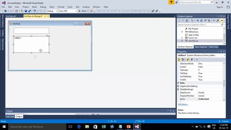Click Show All Files icon in Solution Explorer
Image resolution: width=231 pixels, height=130 pixels.
pos(209,21)
